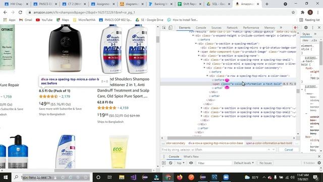Expand the s-product-image span node
Screen dimensions: 323x182
point(199,52)
